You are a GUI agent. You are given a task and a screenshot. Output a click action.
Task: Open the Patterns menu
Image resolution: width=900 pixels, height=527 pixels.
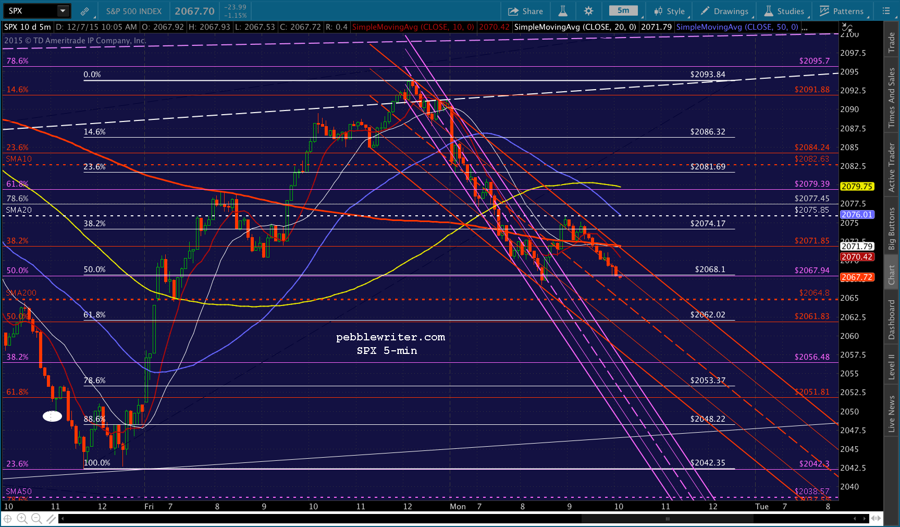[842, 11]
